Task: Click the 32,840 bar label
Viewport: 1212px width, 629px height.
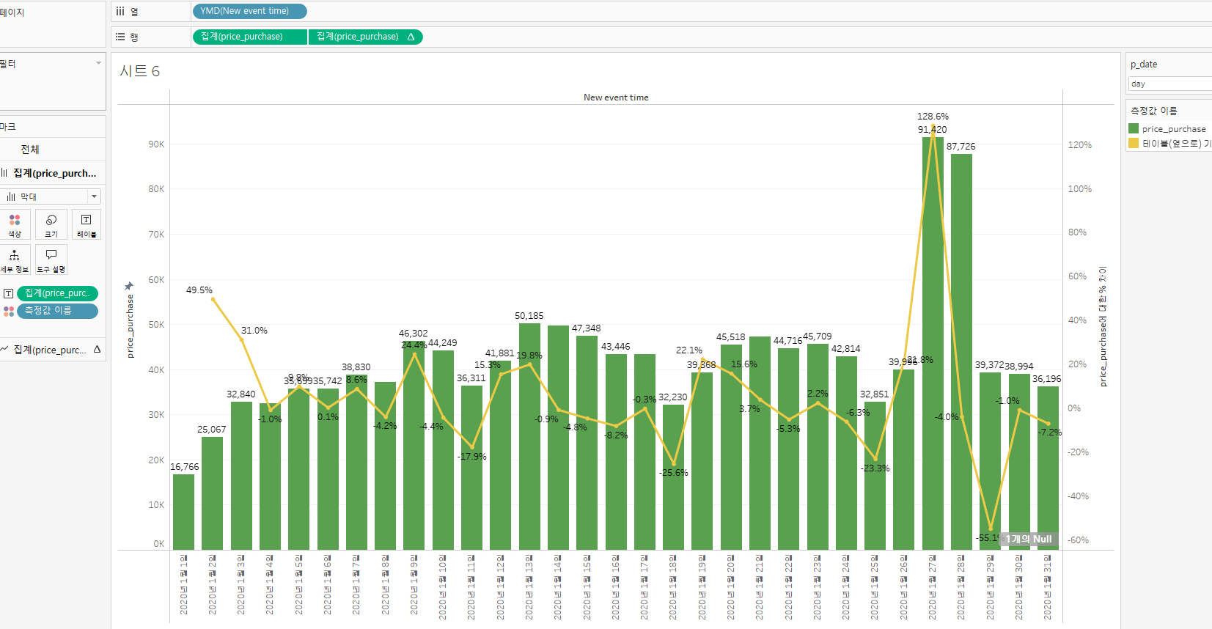Action: tap(240, 394)
